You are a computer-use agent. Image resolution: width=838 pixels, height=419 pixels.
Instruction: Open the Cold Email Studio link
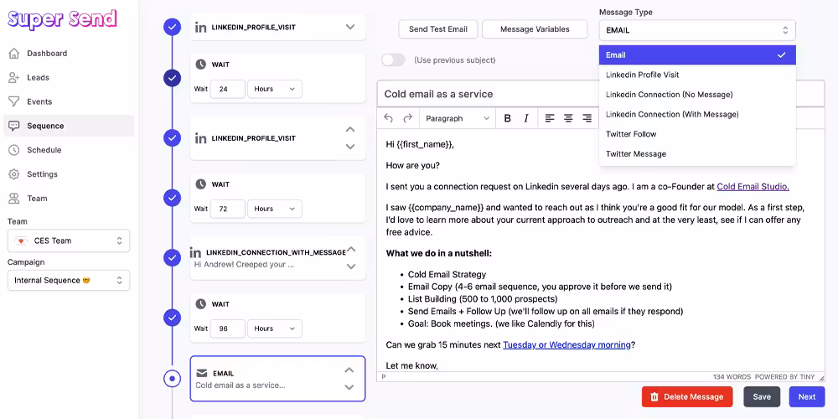click(753, 187)
